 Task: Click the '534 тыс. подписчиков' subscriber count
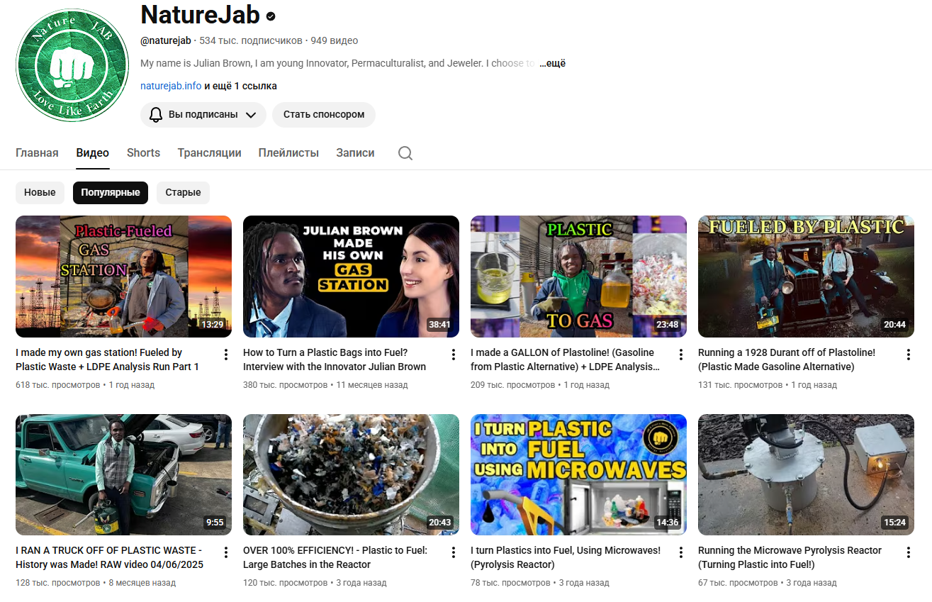[x=251, y=40]
